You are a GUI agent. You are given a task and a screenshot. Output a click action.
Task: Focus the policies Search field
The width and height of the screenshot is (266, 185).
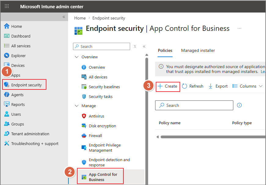[x=194, y=105]
